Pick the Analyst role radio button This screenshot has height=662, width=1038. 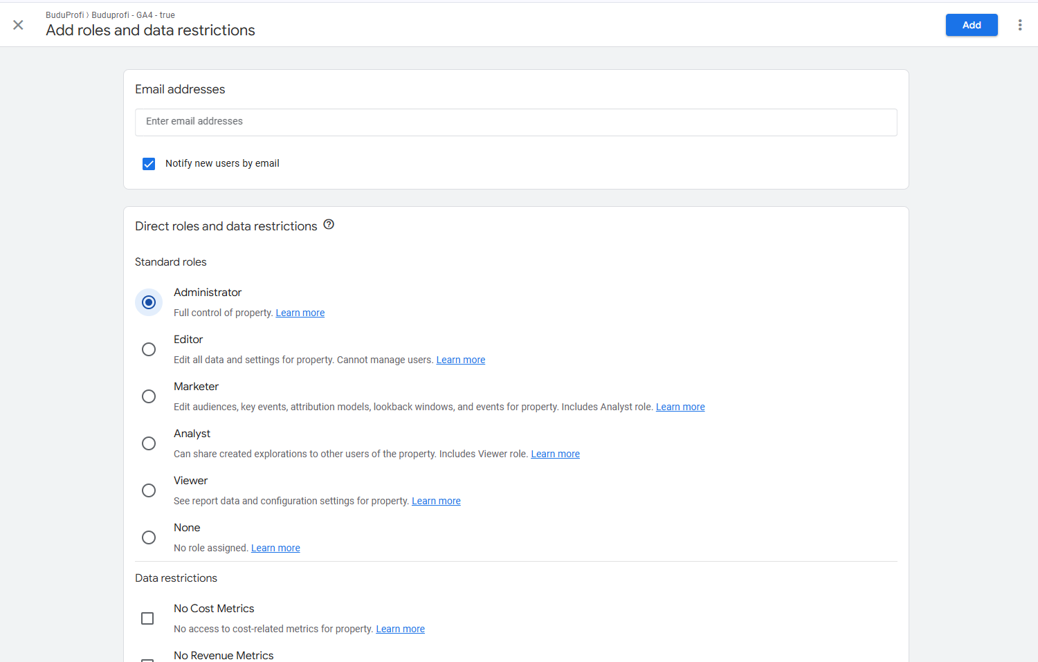tap(149, 443)
